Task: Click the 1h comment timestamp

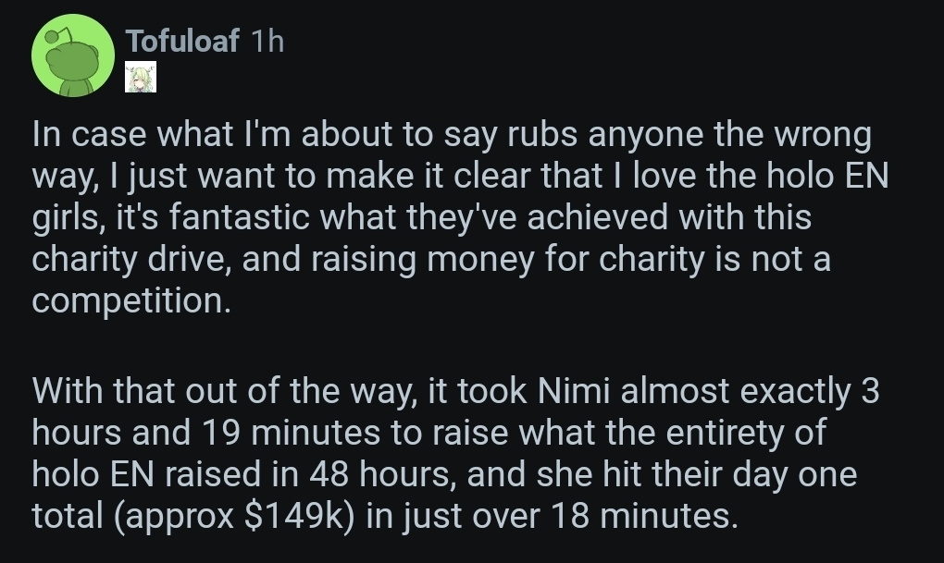Action: 267,41
